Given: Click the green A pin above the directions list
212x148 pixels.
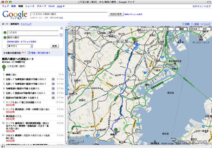Looking at the screenshot, I should pyautogui.click(x=4, y=68).
